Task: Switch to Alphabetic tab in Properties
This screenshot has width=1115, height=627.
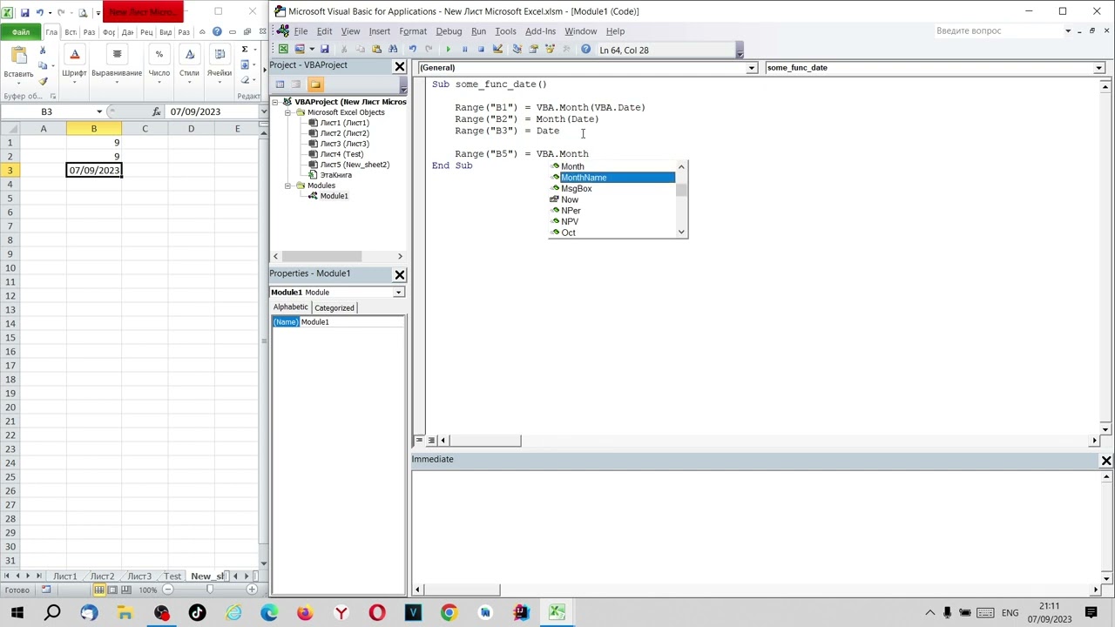Action: (x=290, y=307)
